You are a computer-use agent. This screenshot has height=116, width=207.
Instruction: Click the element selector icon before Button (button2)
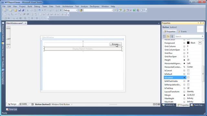click(x=32, y=104)
